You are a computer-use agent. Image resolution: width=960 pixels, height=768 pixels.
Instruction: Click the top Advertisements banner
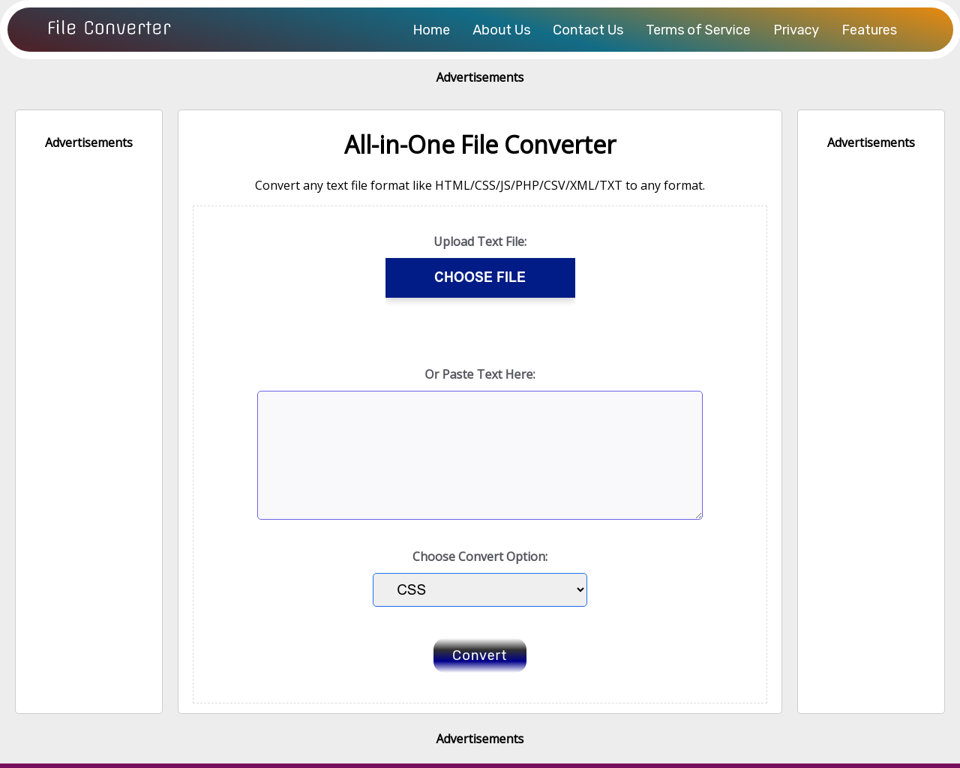point(480,76)
